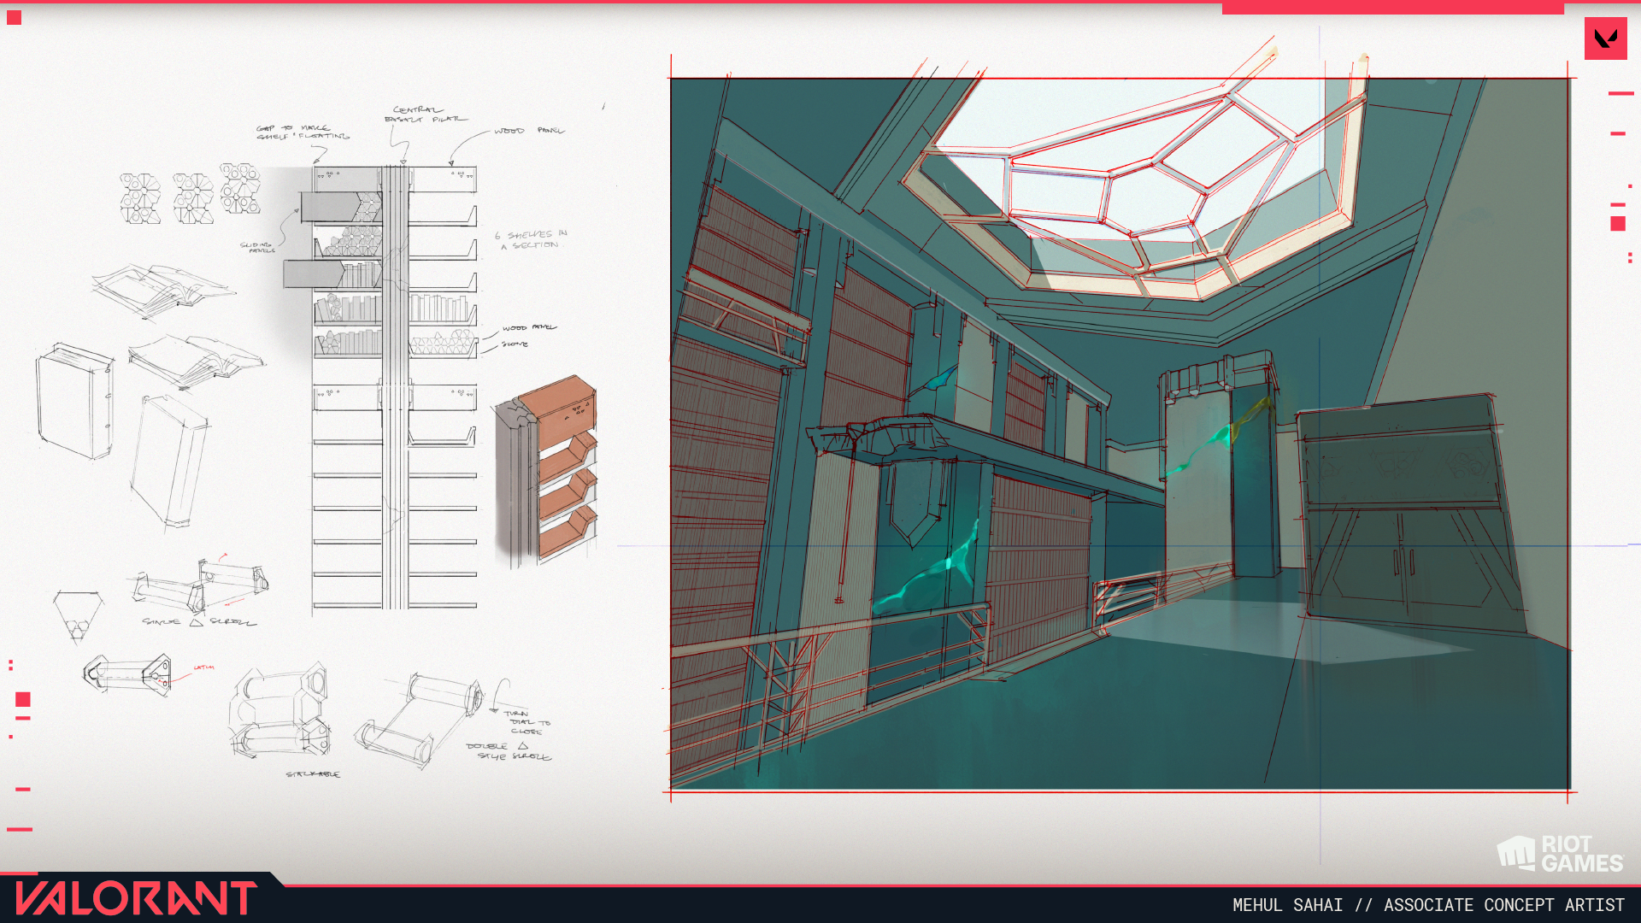The width and height of the screenshot is (1641, 923).
Task: Click the "6 SHELVES IN A SECTION" note
Action: 531,239
